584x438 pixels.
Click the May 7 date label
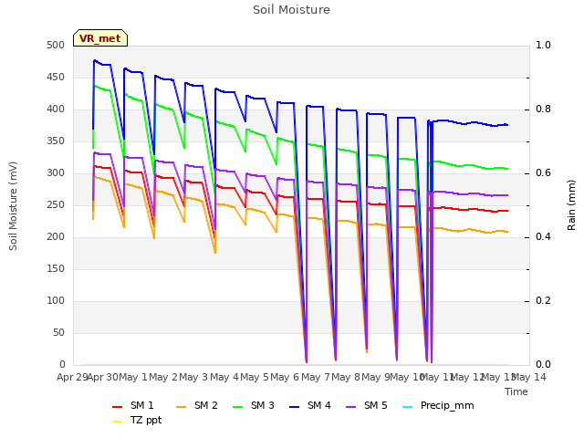pos(316,378)
